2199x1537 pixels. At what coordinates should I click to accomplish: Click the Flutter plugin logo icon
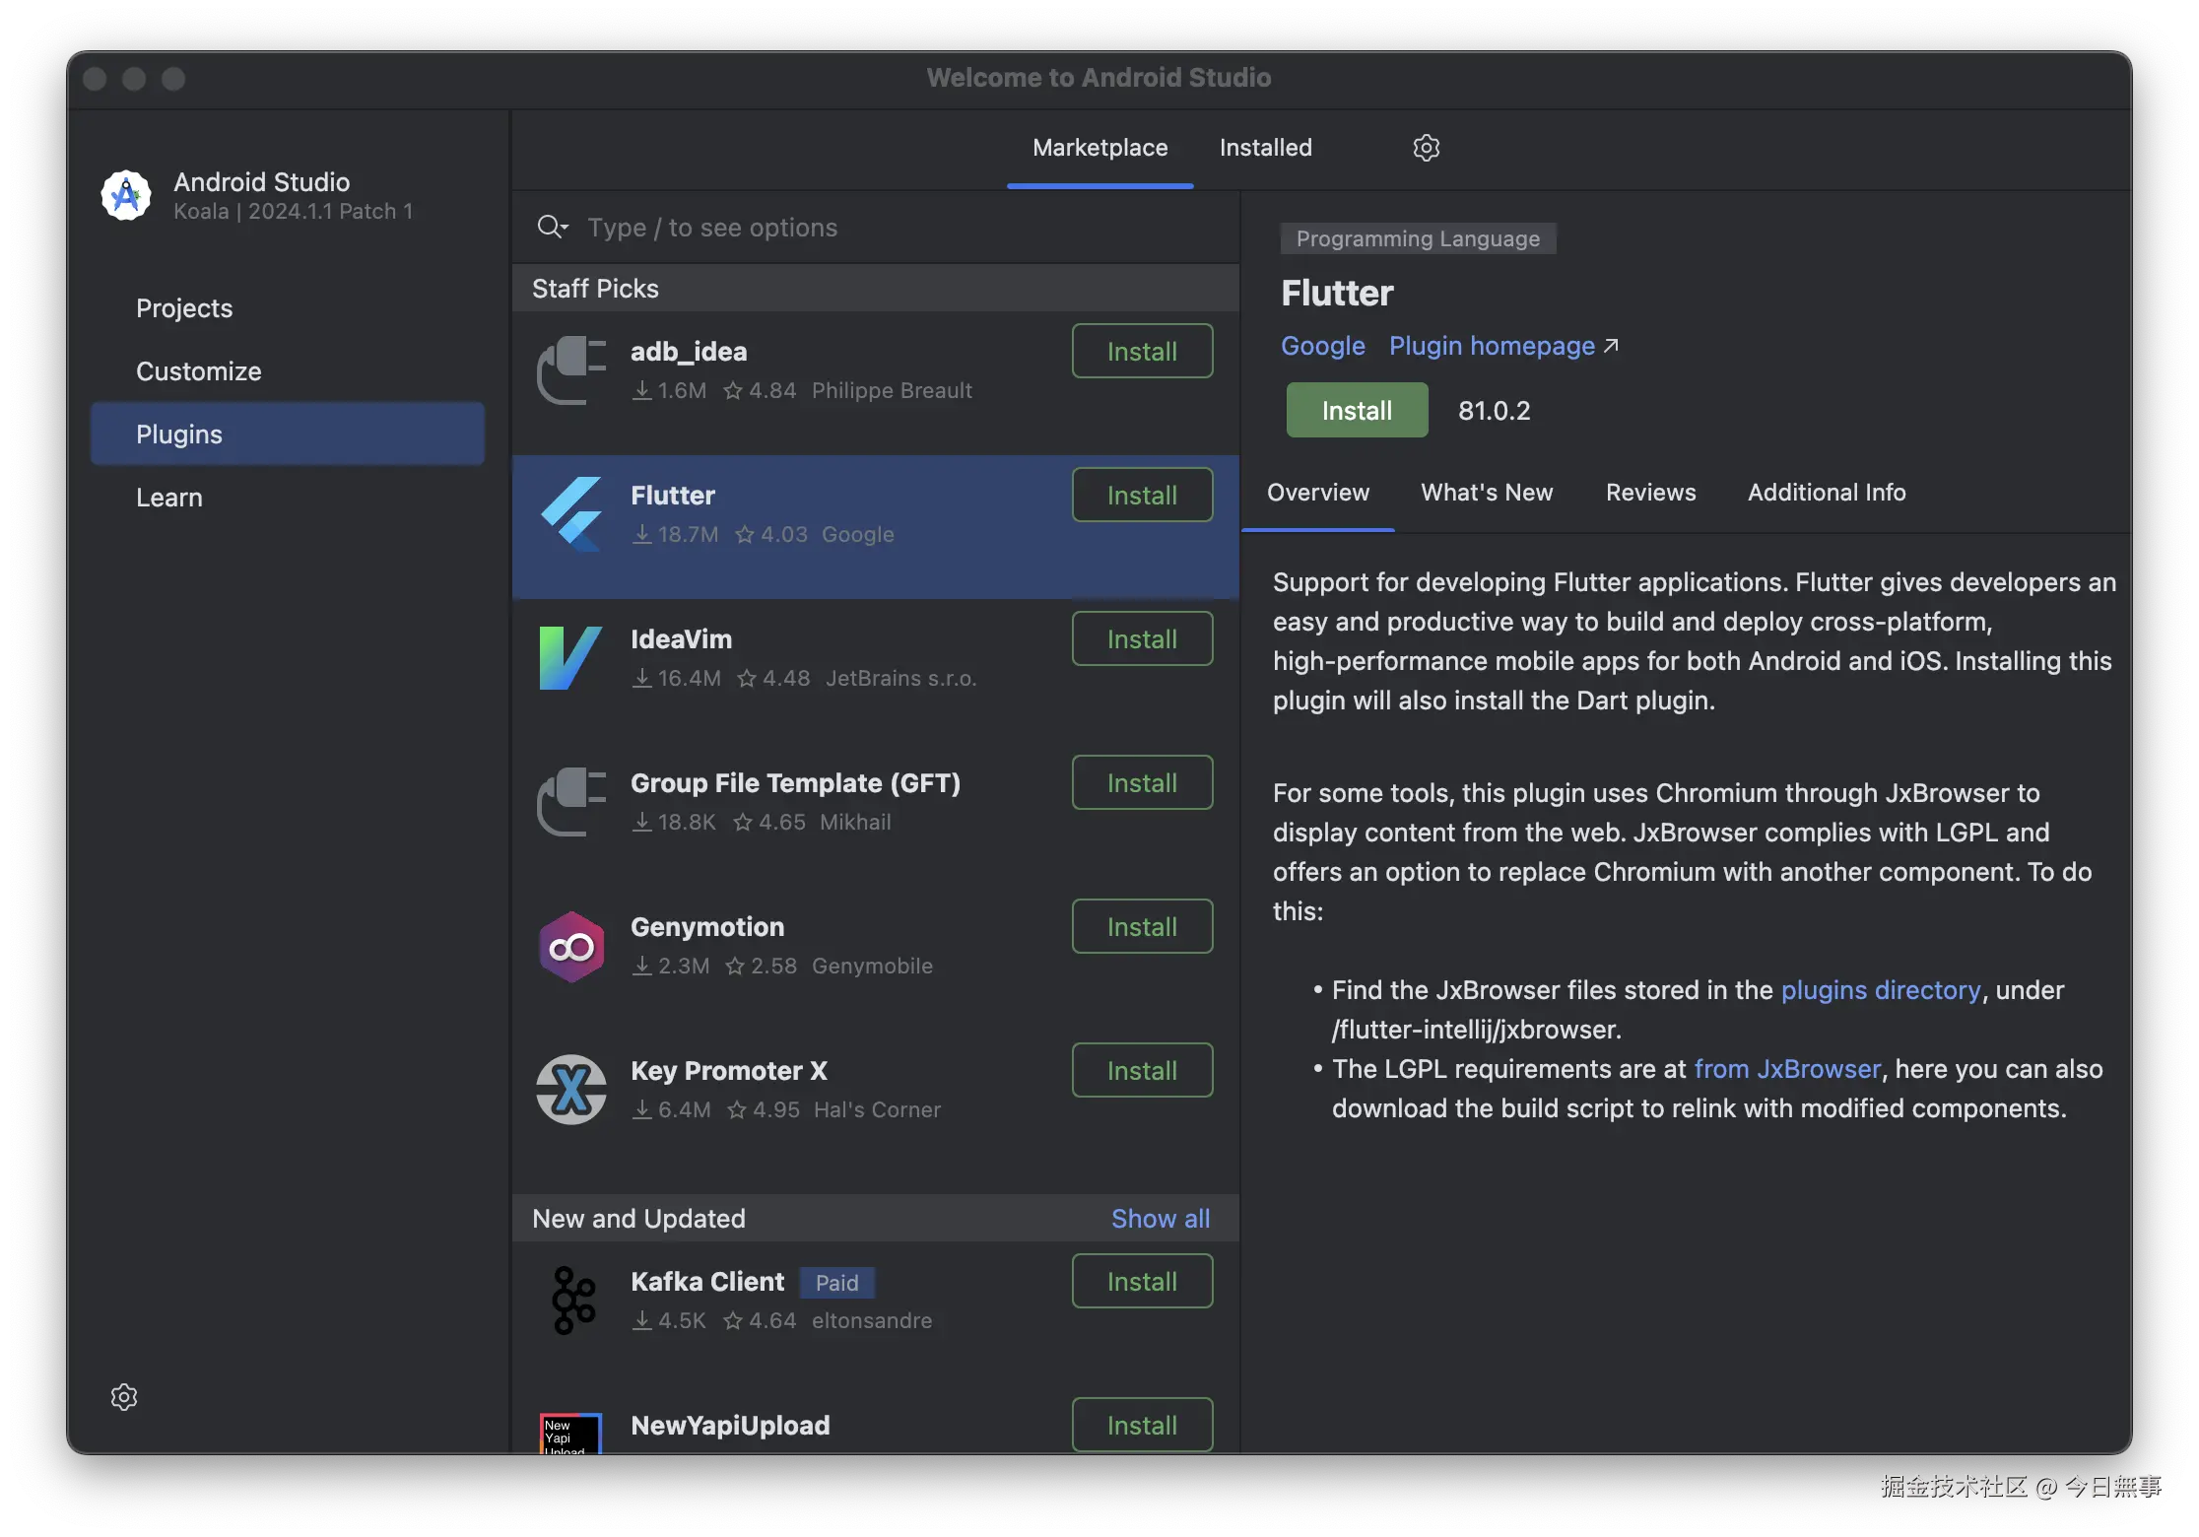(x=571, y=514)
